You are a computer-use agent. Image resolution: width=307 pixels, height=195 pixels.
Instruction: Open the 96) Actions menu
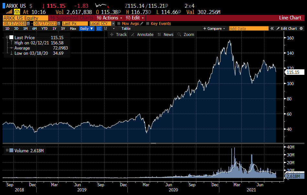tap(109, 18)
